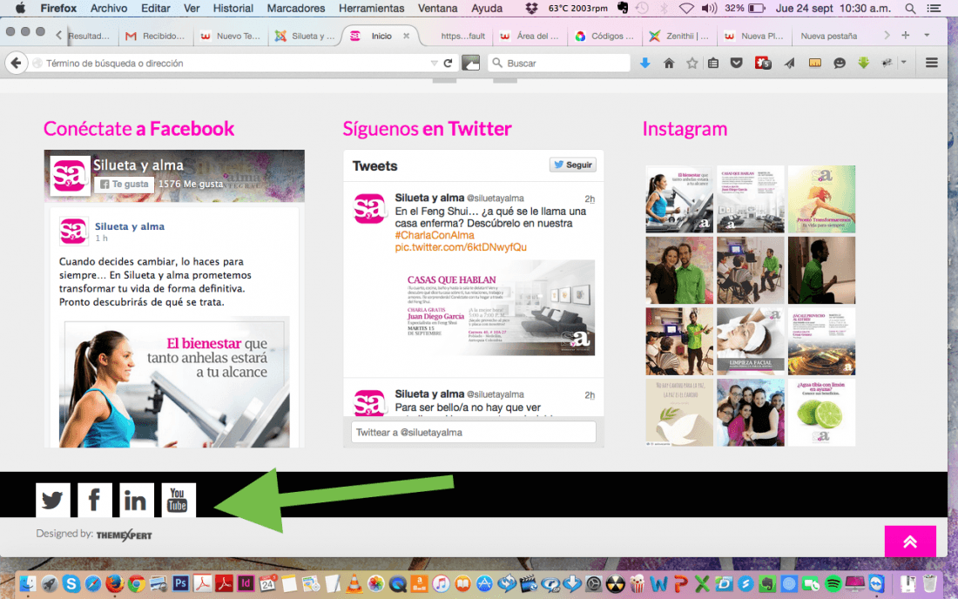This screenshot has height=599, width=958.
Task: Go back with the browser back arrow
Action: (x=17, y=63)
